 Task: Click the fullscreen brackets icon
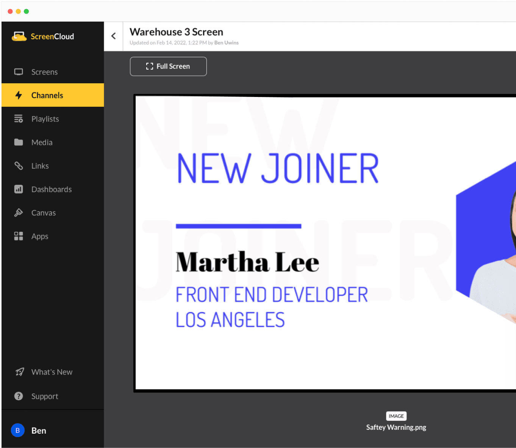[150, 66]
